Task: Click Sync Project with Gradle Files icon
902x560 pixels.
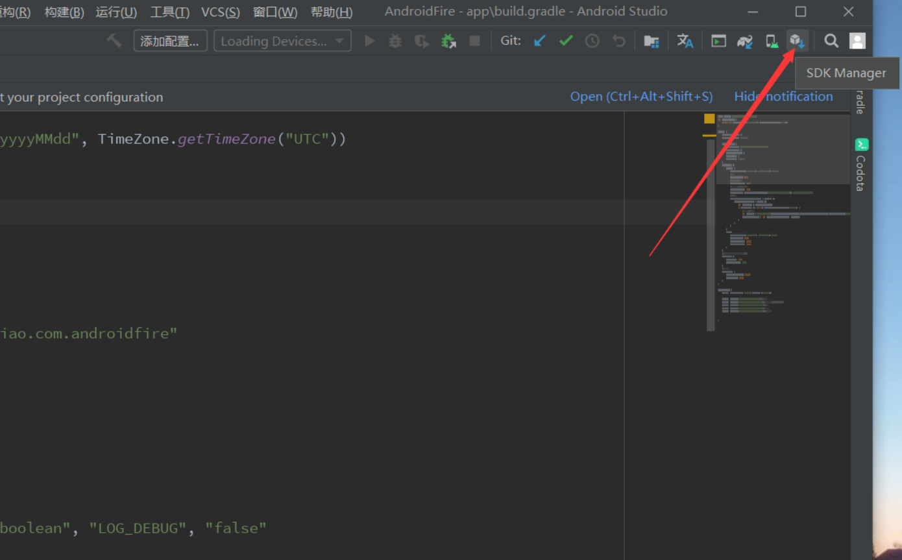Action: coord(745,41)
